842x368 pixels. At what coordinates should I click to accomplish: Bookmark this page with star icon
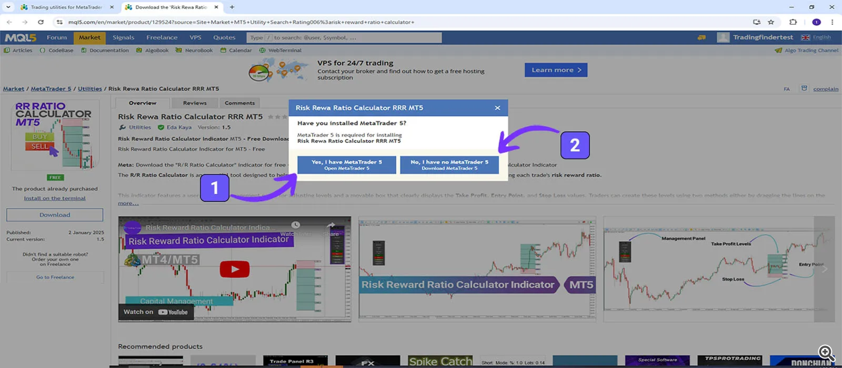pyautogui.click(x=771, y=22)
